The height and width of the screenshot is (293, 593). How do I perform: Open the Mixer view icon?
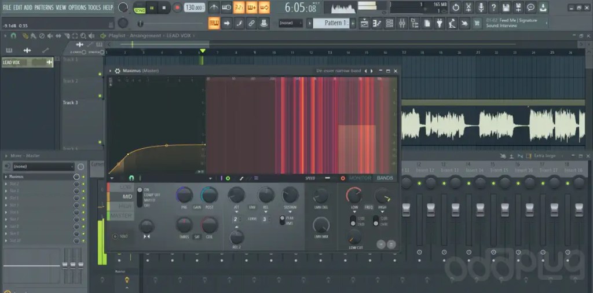click(x=402, y=23)
